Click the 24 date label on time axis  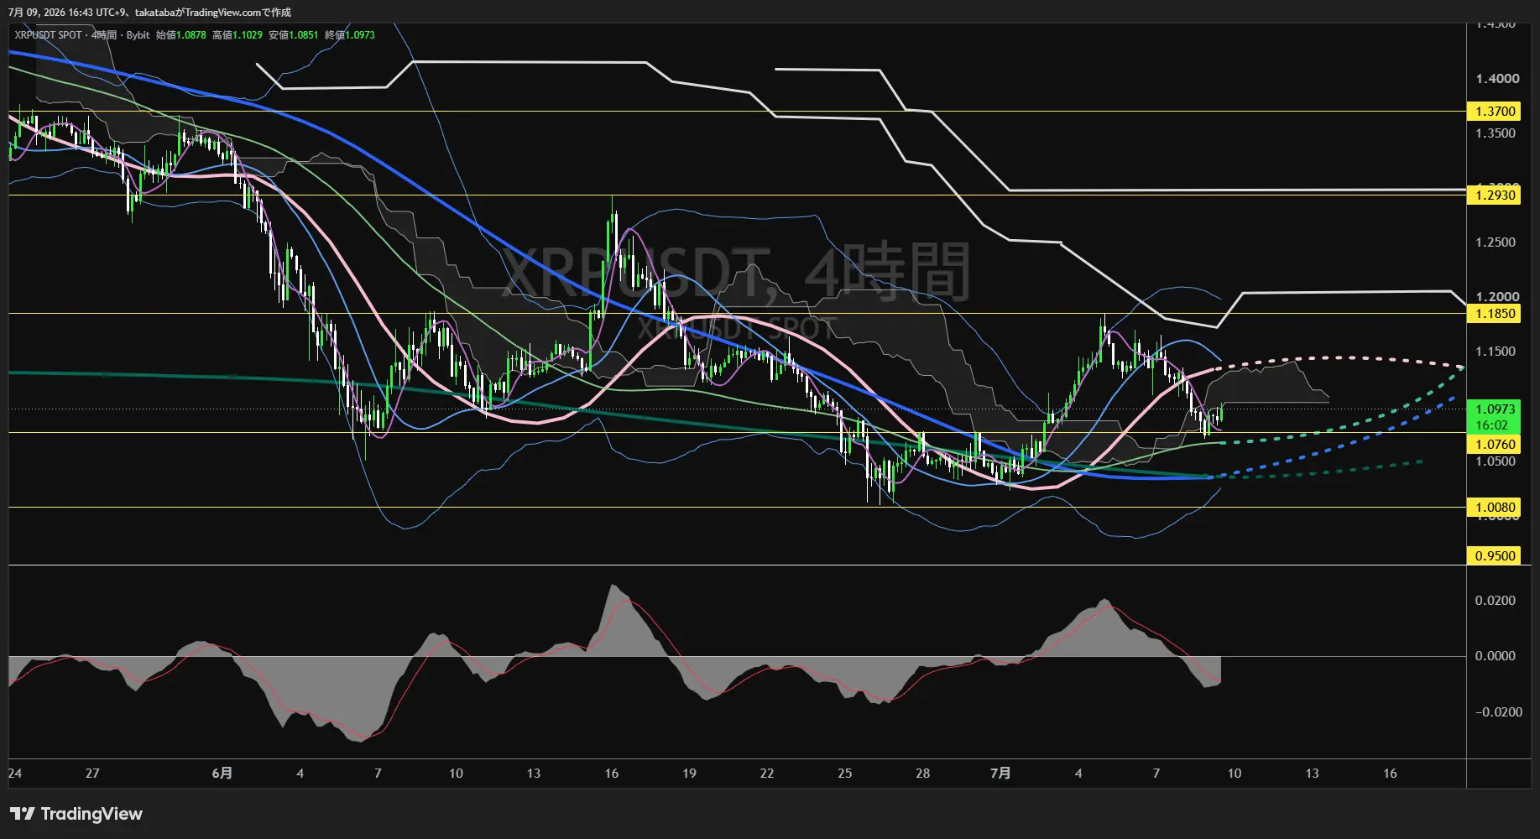(x=15, y=774)
